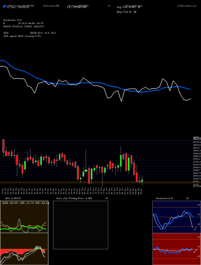Click the 29072.85 price axis label
The image size is (201, 265).
pos(197,176)
